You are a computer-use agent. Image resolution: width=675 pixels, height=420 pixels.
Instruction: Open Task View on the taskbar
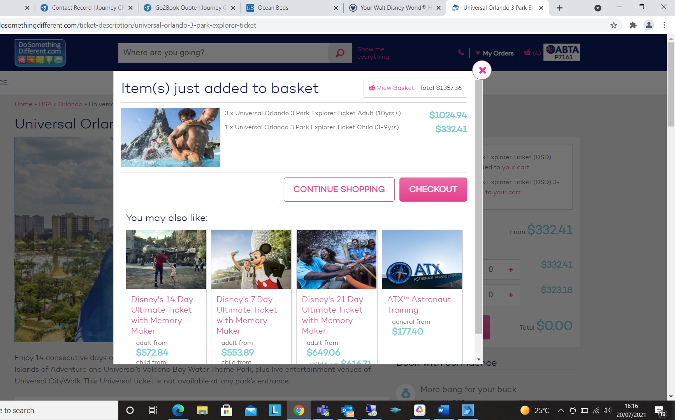[x=153, y=410]
